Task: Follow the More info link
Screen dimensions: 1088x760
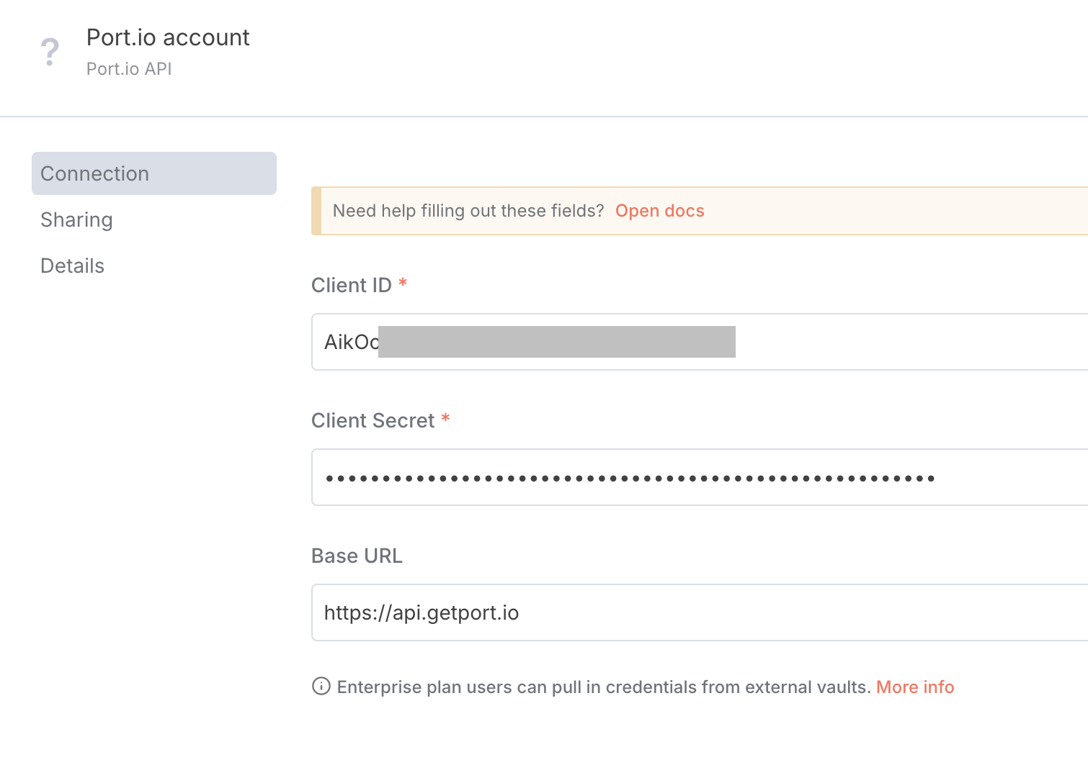Action: (914, 687)
